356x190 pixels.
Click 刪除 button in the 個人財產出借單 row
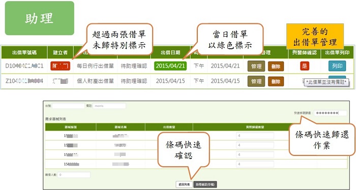[x=276, y=81]
